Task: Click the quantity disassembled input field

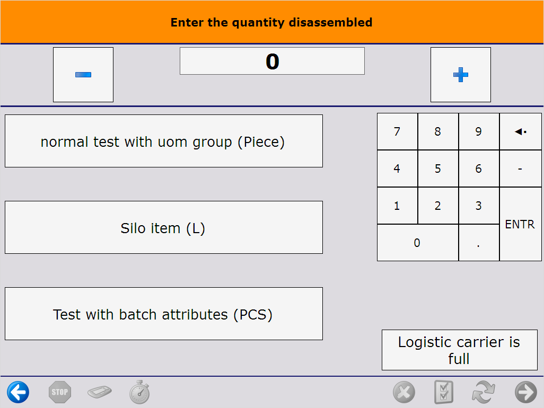Action: pyautogui.click(x=272, y=61)
